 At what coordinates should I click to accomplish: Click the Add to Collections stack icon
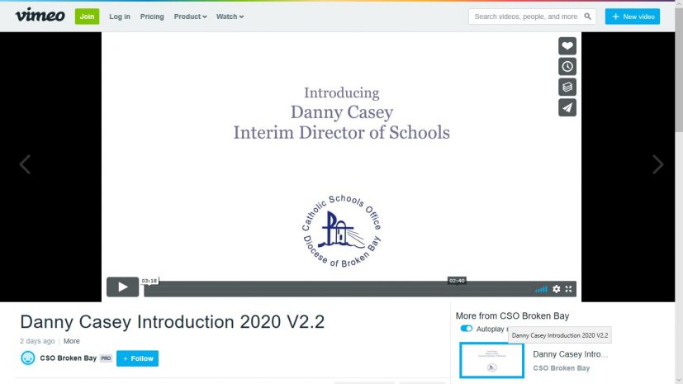(x=567, y=87)
